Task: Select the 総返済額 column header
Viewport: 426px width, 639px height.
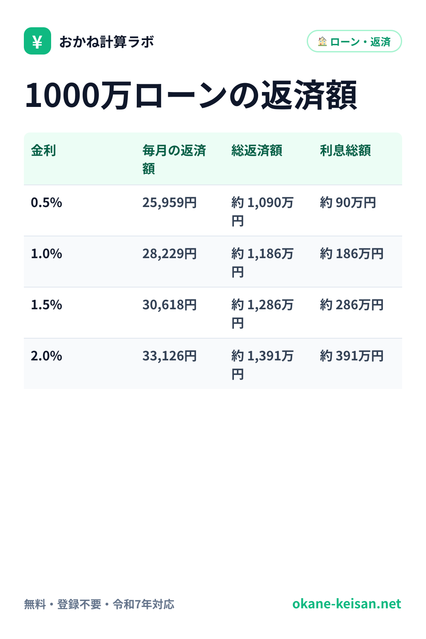Action: point(257,150)
